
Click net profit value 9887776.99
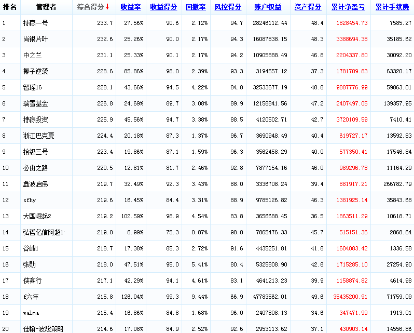pyautogui.click(x=352, y=87)
